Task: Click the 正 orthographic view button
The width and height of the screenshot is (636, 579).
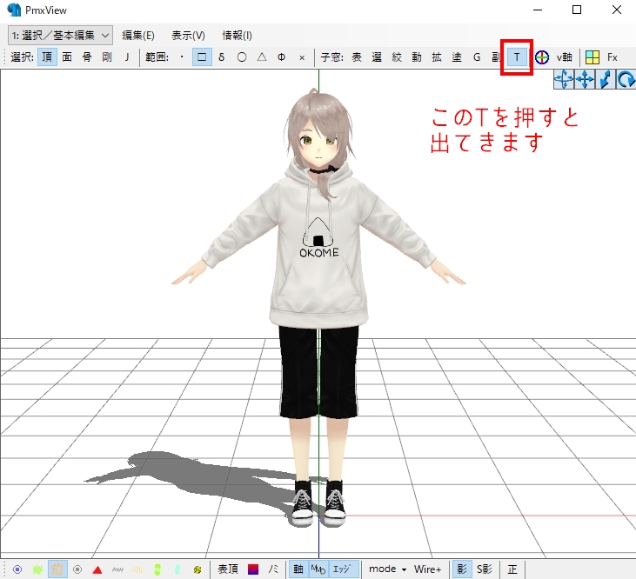Action: click(512, 569)
